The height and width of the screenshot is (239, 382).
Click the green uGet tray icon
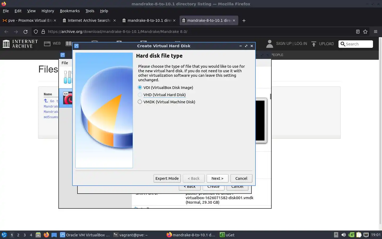pyautogui.click(x=351, y=235)
